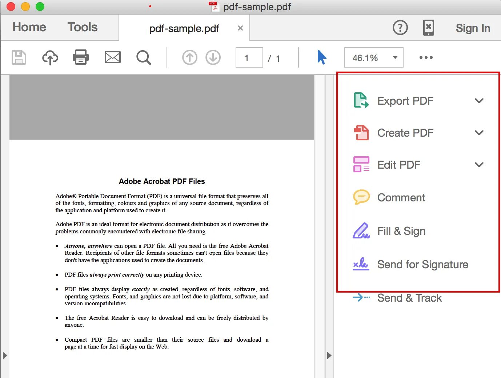The height and width of the screenshot is (378, 501).
Task: Click the upload to cloud icon
Action: (50, 57)
